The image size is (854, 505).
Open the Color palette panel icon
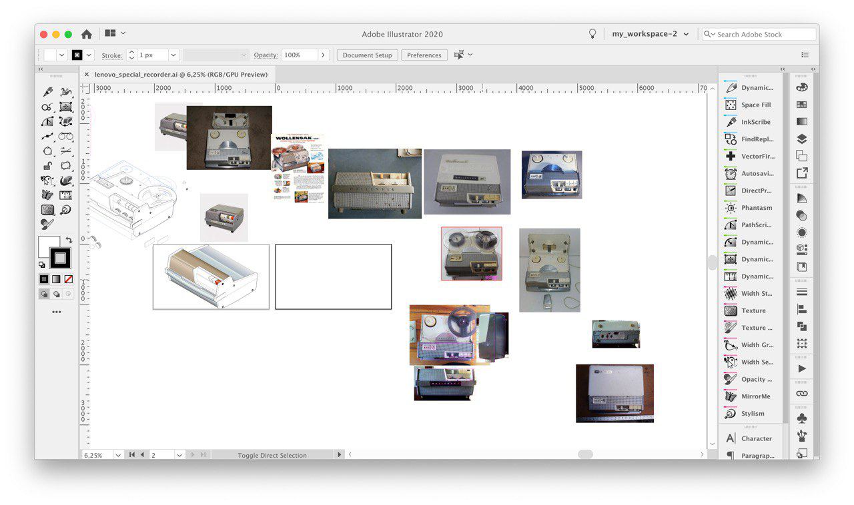point(802,87)
